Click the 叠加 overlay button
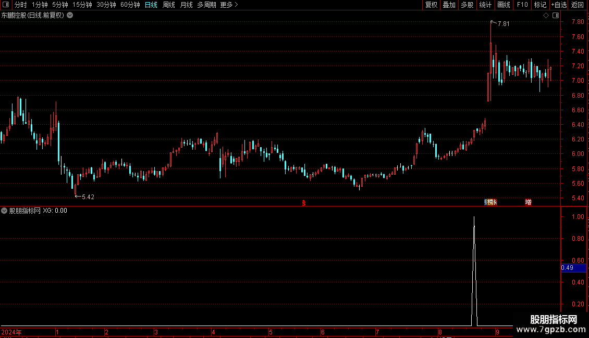This screenshot has height=338, width=589. (x=449, y=5)
